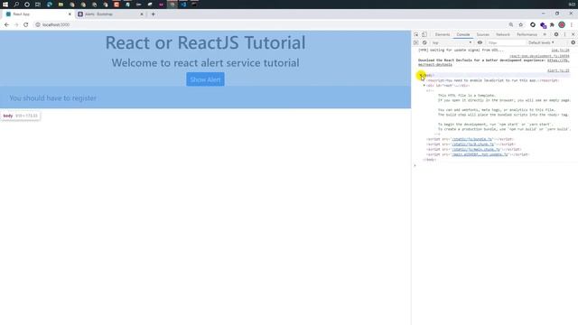Image resolution: width=578 pixels, height=325 pixels.
Task: Open the zoom magnifier in address bar
Action: pos(511,24)
